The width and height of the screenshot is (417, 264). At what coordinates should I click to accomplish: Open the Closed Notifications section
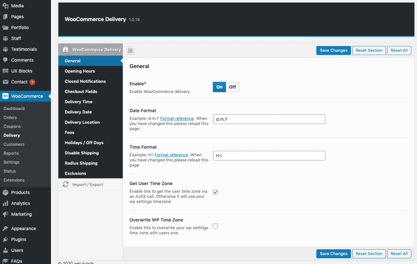tap(90, 81)
